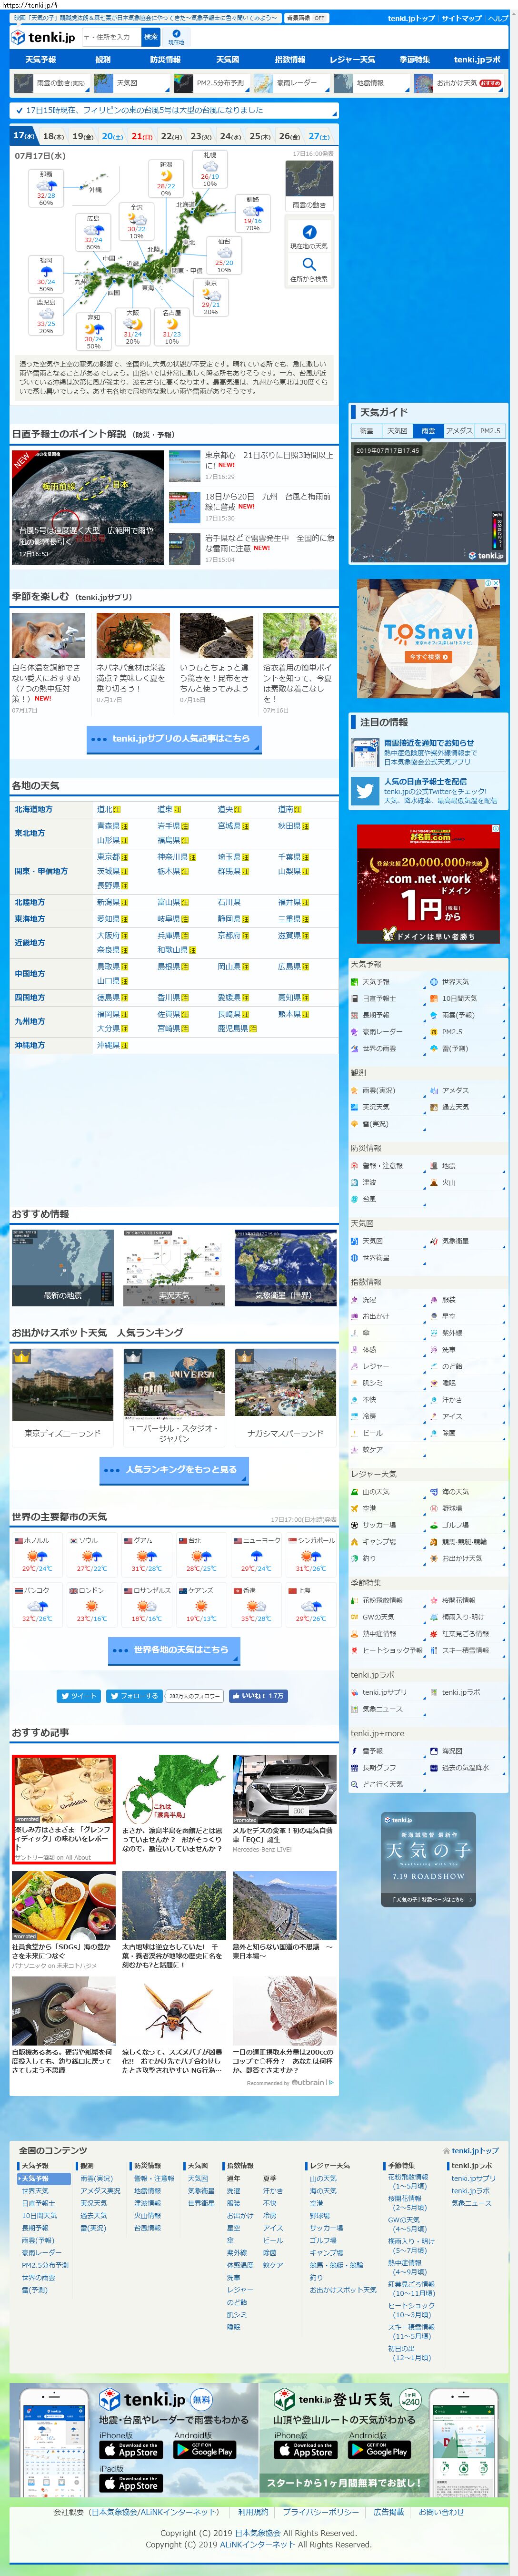Select 21(日) date tab in forecast

143,136
